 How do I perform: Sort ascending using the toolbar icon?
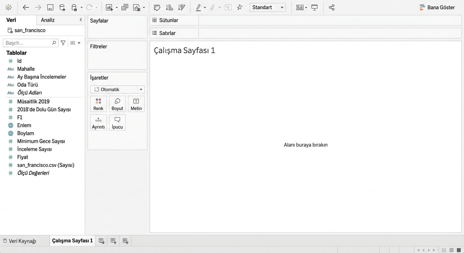pos(169,7)
